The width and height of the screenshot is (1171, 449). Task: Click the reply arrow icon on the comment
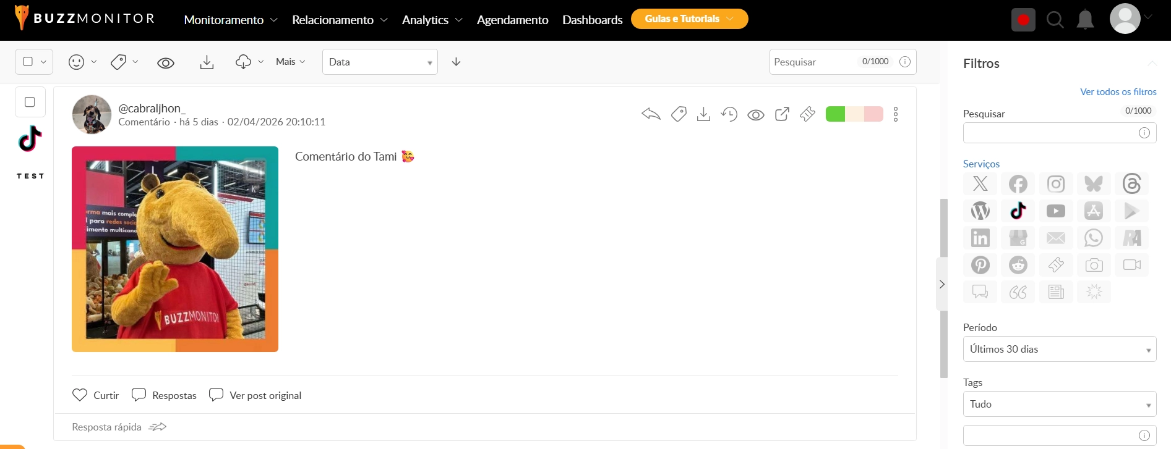click(x=651, y=114)
